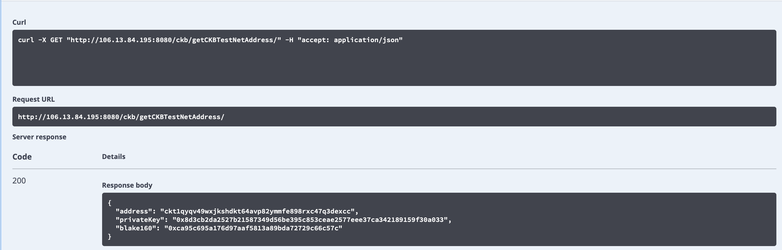This screenshot has height=250, width=782.
Task: Click the URL inside the curl command
Action: point(174,40)
